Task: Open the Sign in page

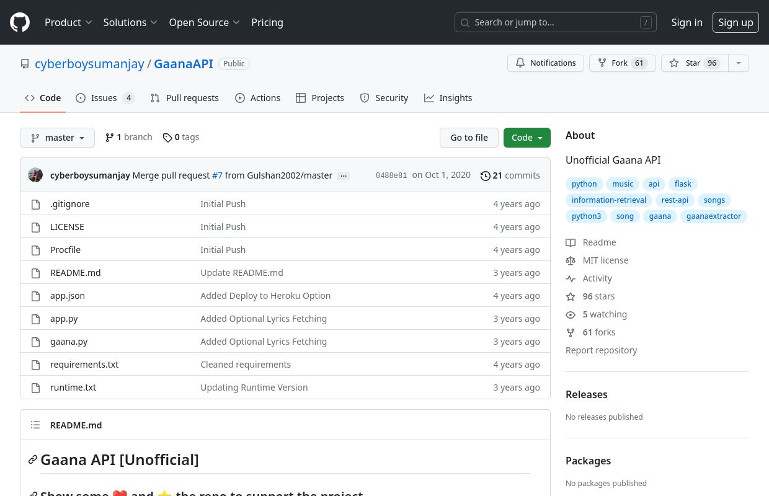Action: coord(687,22)
